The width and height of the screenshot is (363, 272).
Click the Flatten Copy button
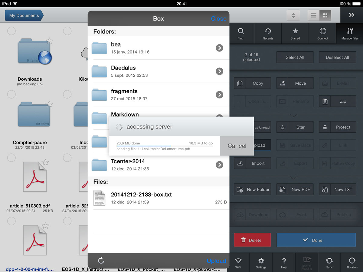point(337,164)
